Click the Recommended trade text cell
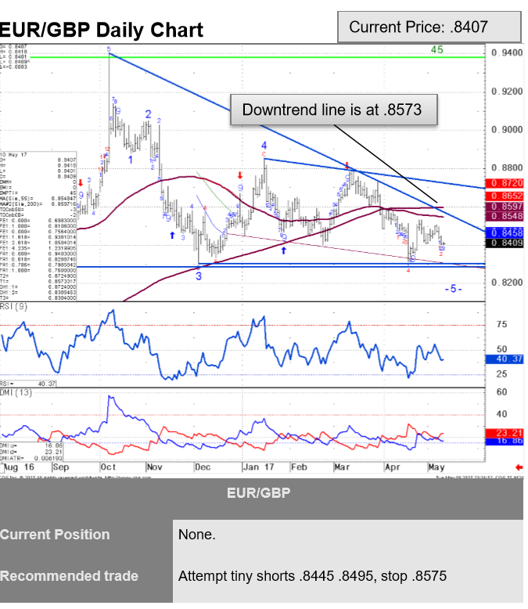Screen dimensions: 528x609 pyautogui.click(x=312, y=576)
